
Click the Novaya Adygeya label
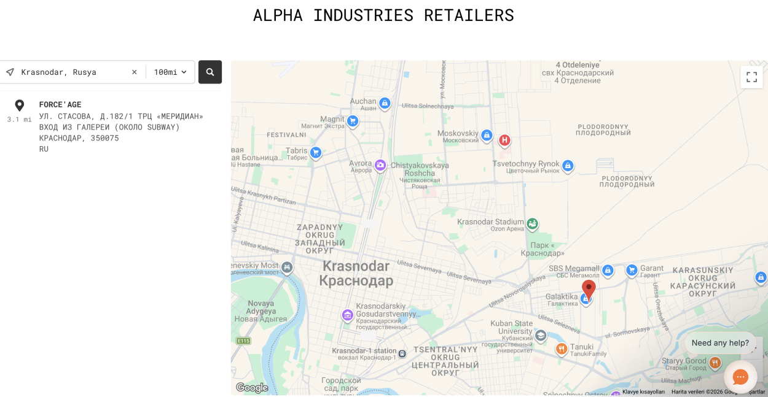[x=261, y=310]
